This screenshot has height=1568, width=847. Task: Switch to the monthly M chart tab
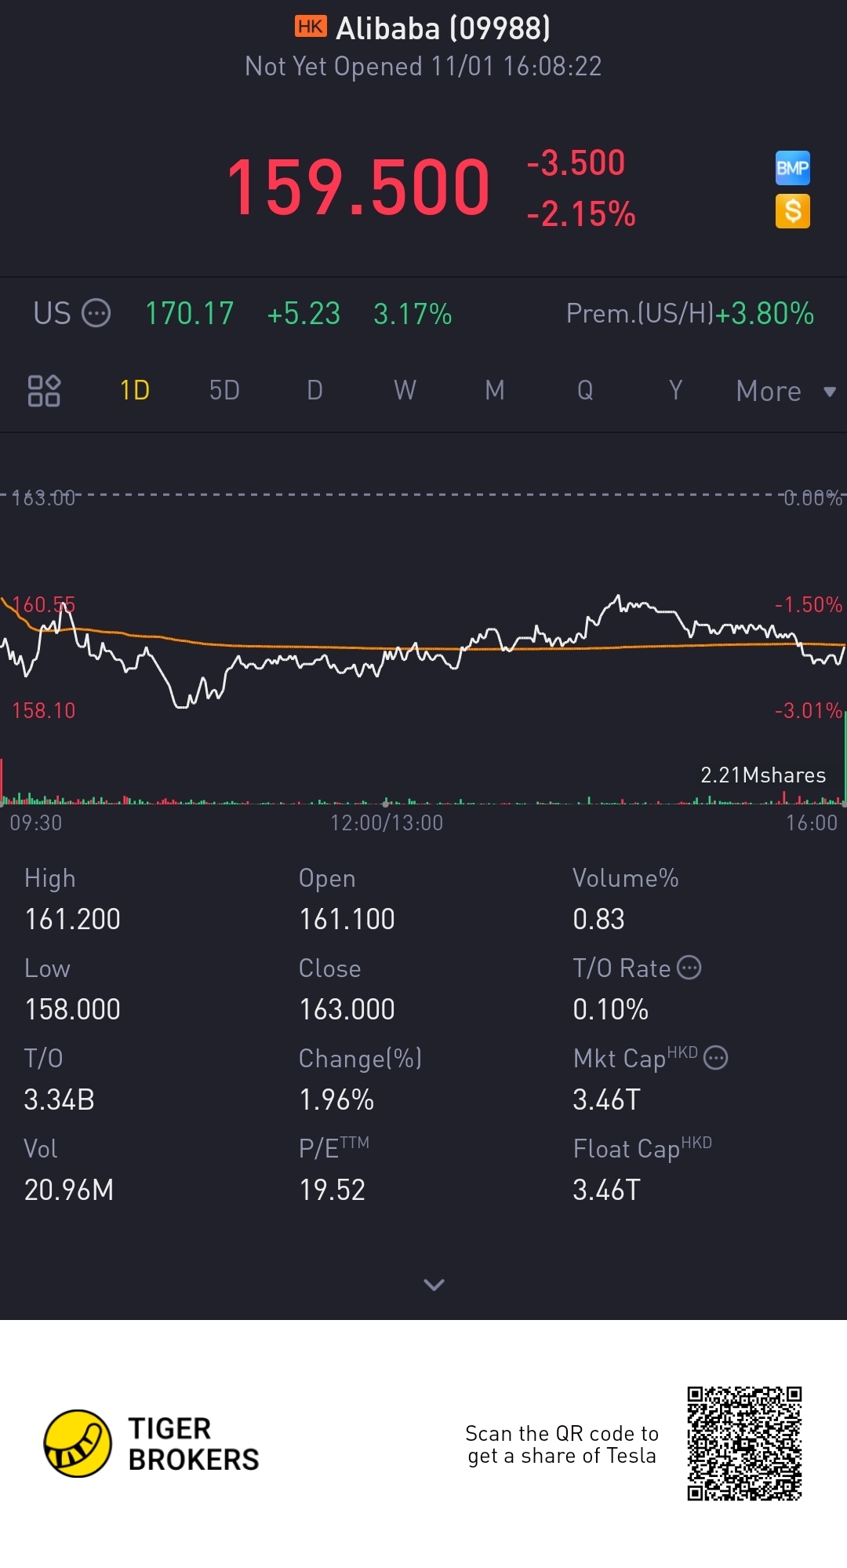[495, 390]
